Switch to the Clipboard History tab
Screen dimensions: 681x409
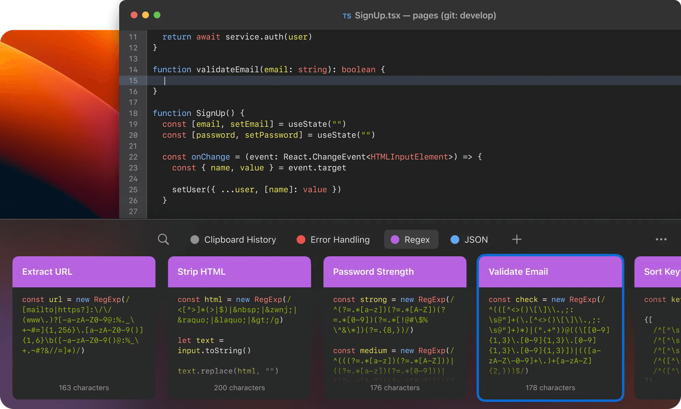click(240, 240)
